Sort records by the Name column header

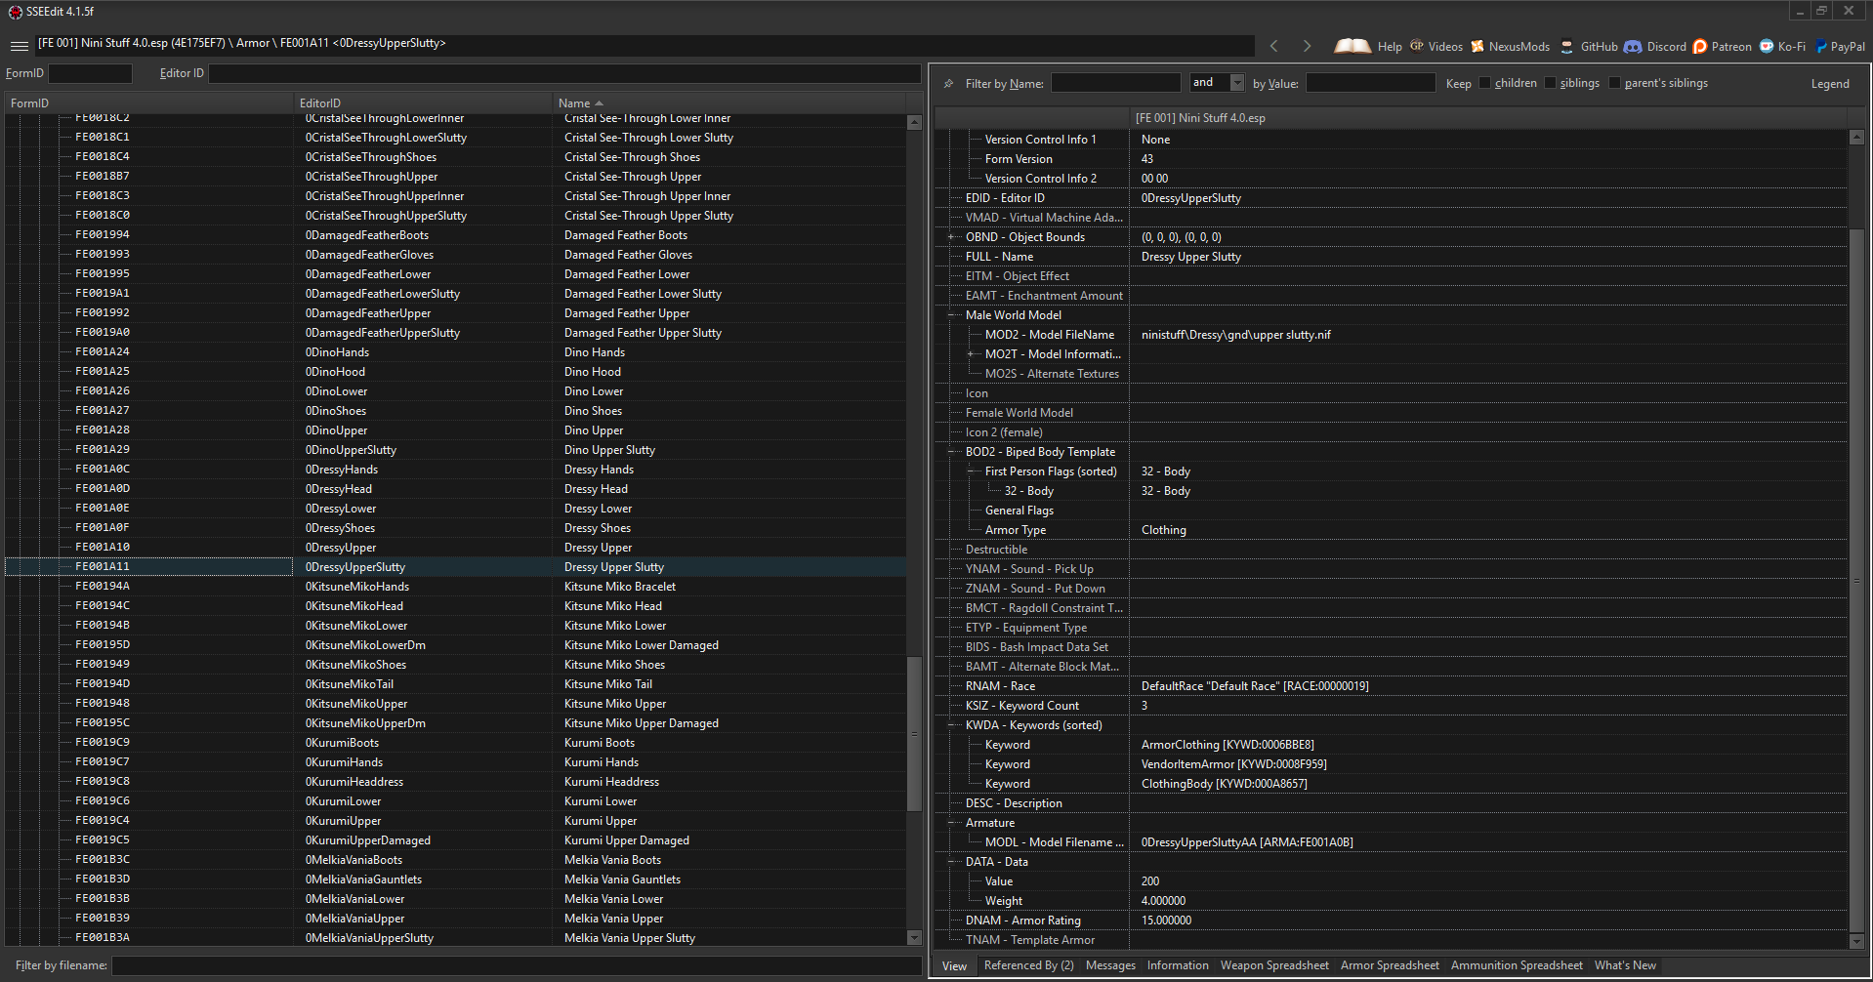click(x=728, y=103)
